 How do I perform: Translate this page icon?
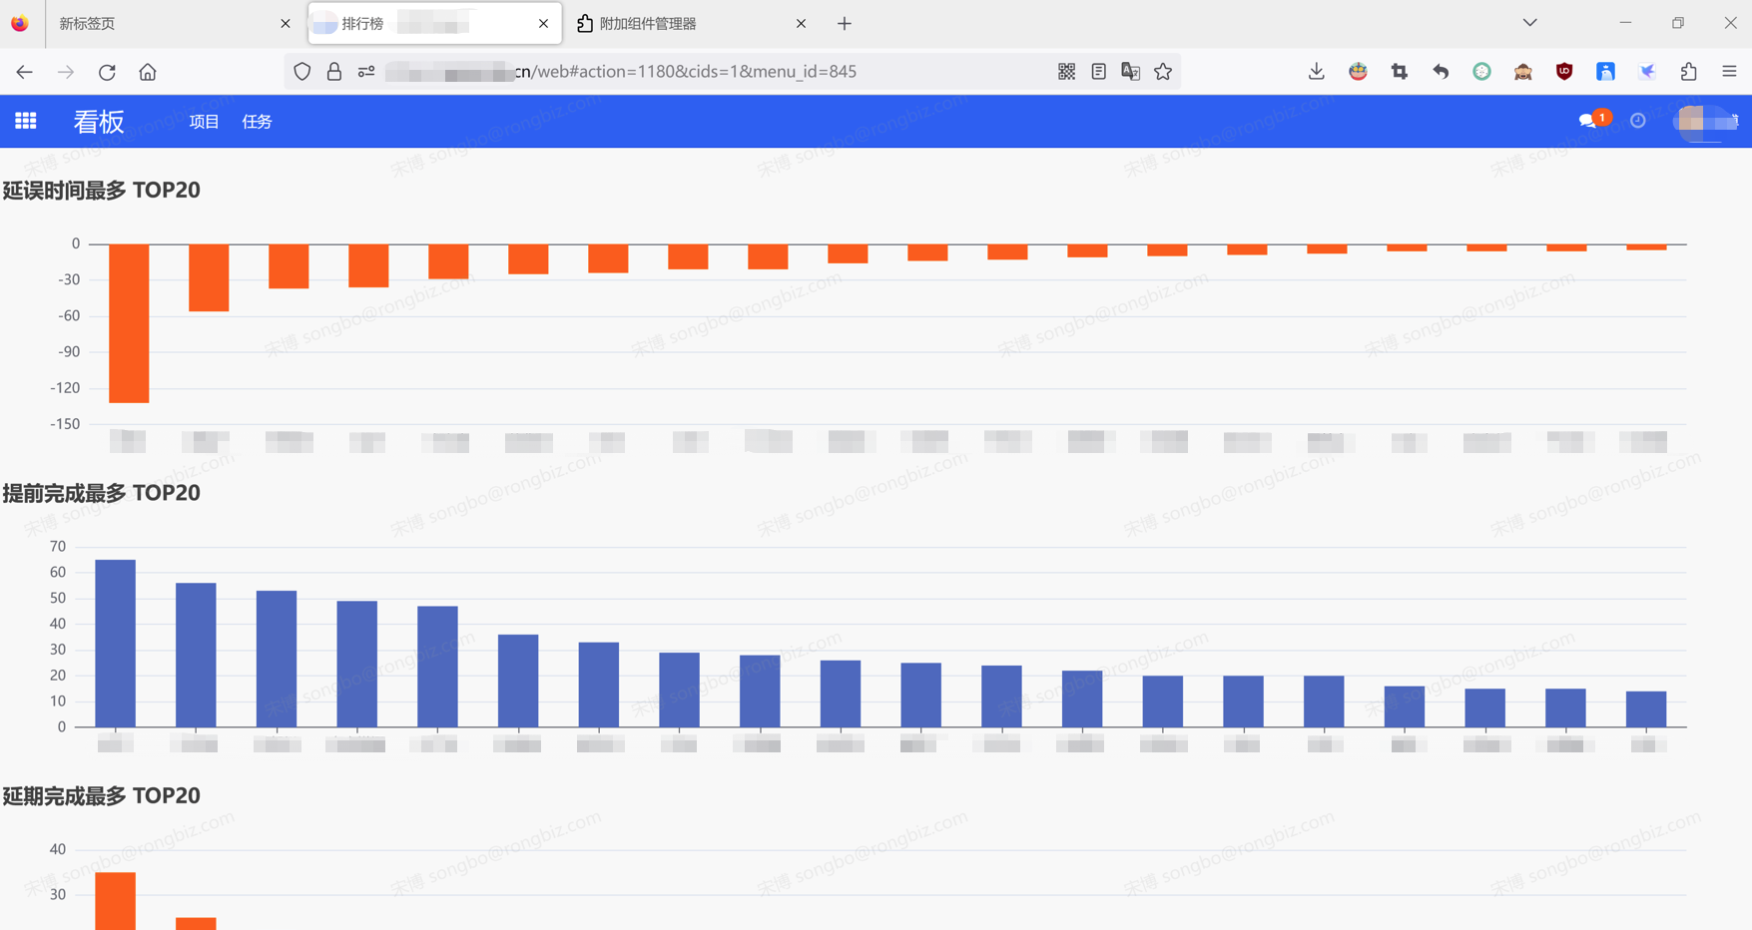(x=1131, y=72)
